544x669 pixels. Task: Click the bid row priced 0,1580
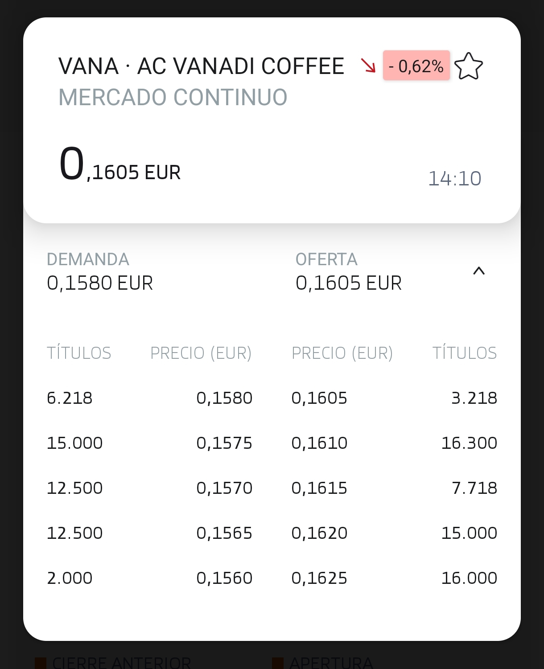pyautogui.click(x=150, y=398)
